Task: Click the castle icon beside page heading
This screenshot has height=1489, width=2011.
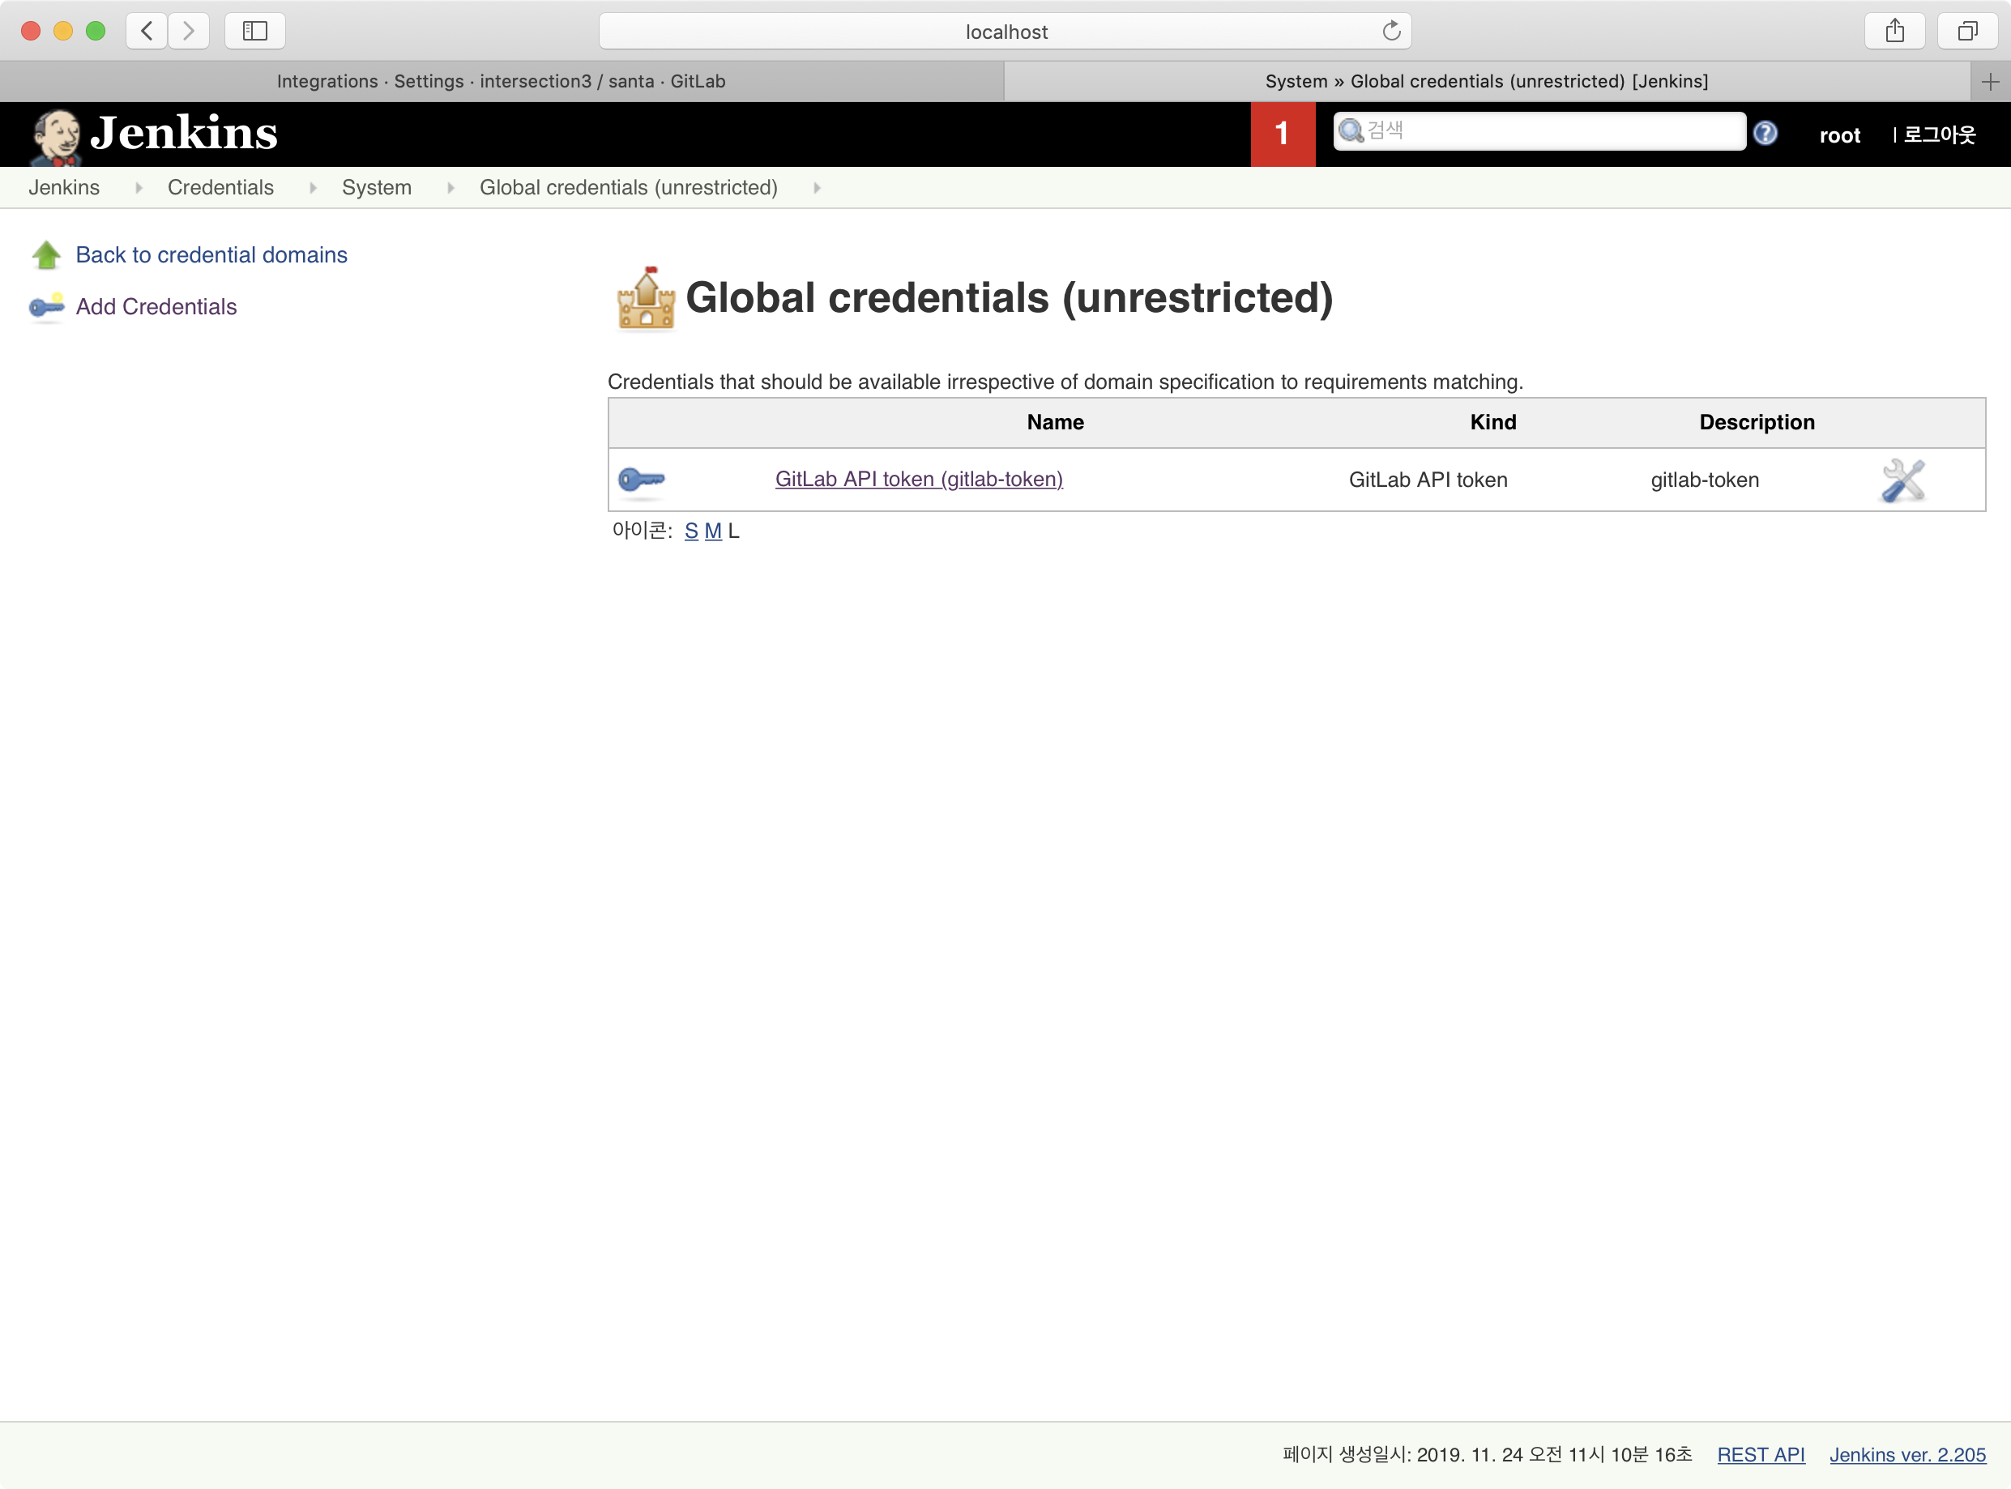Action: click(x=646, y=298)
